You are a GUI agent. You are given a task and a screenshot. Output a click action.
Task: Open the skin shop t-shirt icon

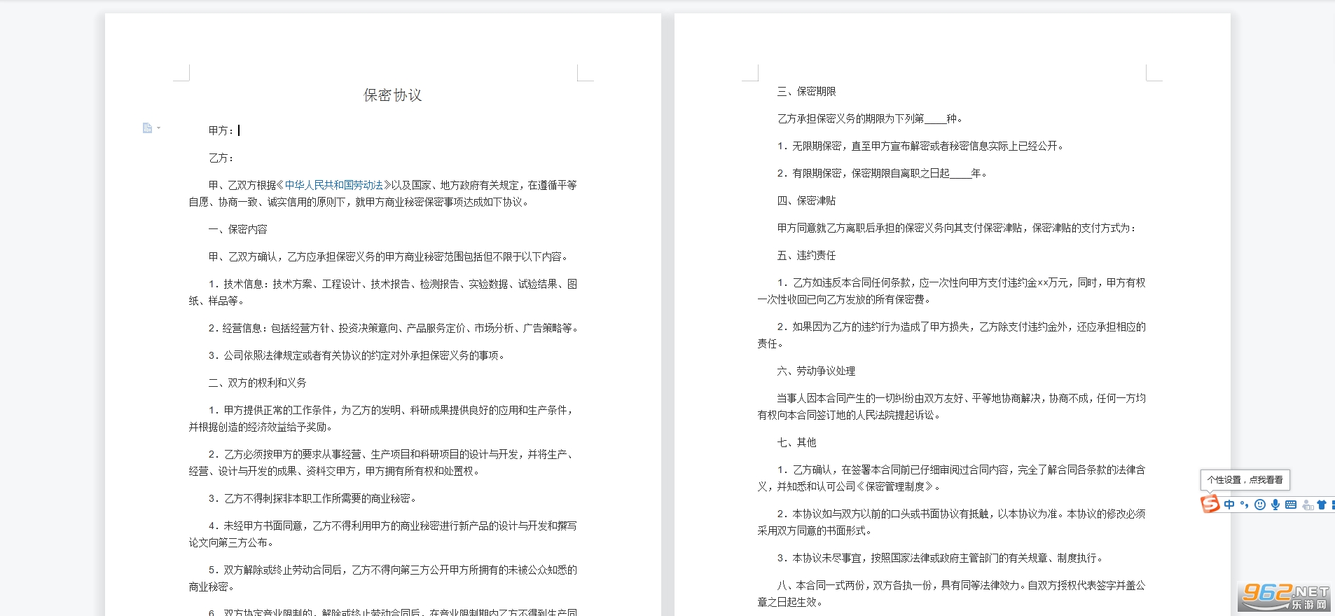(x=1322, y=505)
